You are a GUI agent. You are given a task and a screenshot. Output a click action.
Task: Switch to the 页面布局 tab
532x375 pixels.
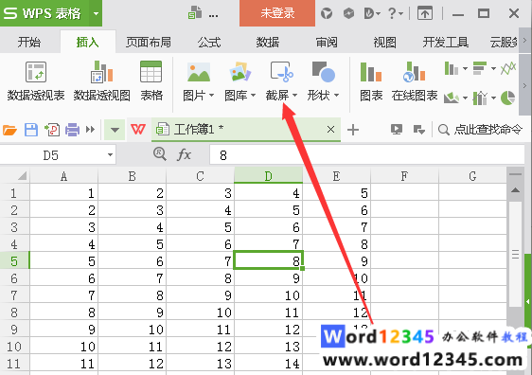(x=149, y=43)
